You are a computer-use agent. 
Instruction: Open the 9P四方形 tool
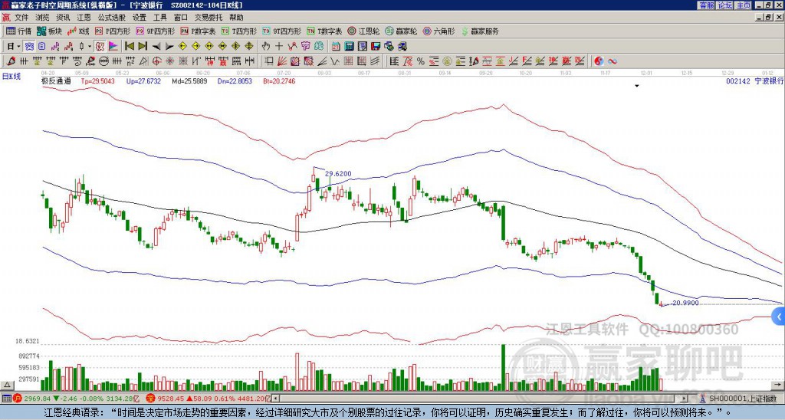point(156,31)
